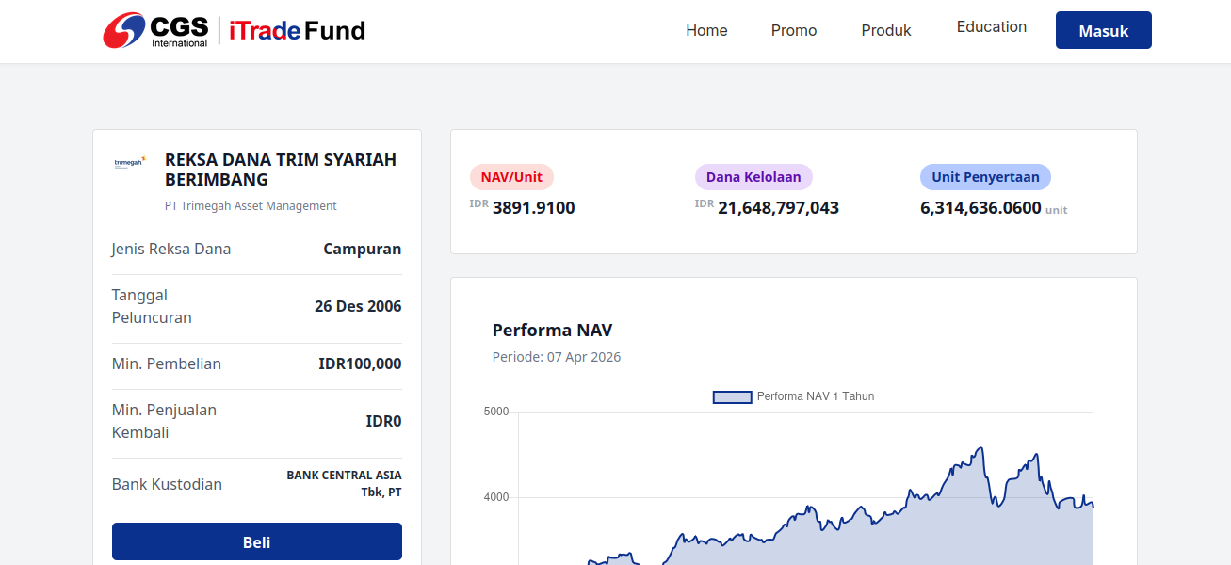Screen dimensions: 1231x565
Task: Click the Reksa Dana Trim Syariah Berimbang title
Action: pos(281,169)
